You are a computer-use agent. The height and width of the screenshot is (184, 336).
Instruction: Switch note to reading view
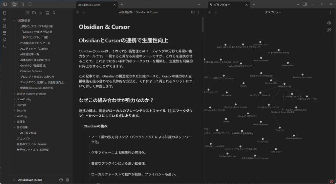[x=193, y=12]
